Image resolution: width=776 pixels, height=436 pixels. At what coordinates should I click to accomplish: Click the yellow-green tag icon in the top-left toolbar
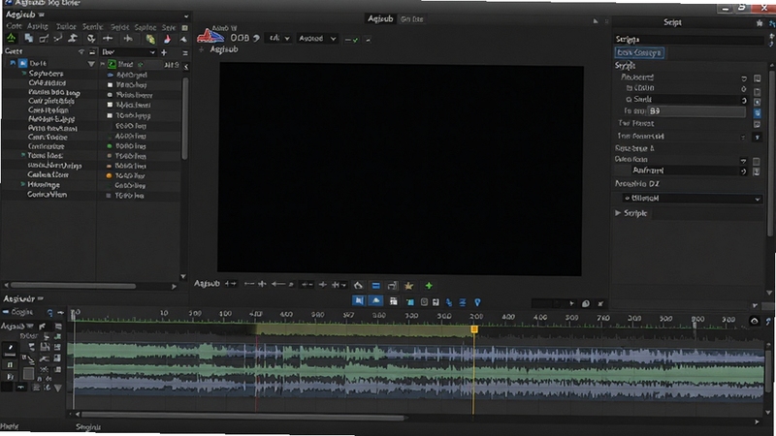[150, 39]
